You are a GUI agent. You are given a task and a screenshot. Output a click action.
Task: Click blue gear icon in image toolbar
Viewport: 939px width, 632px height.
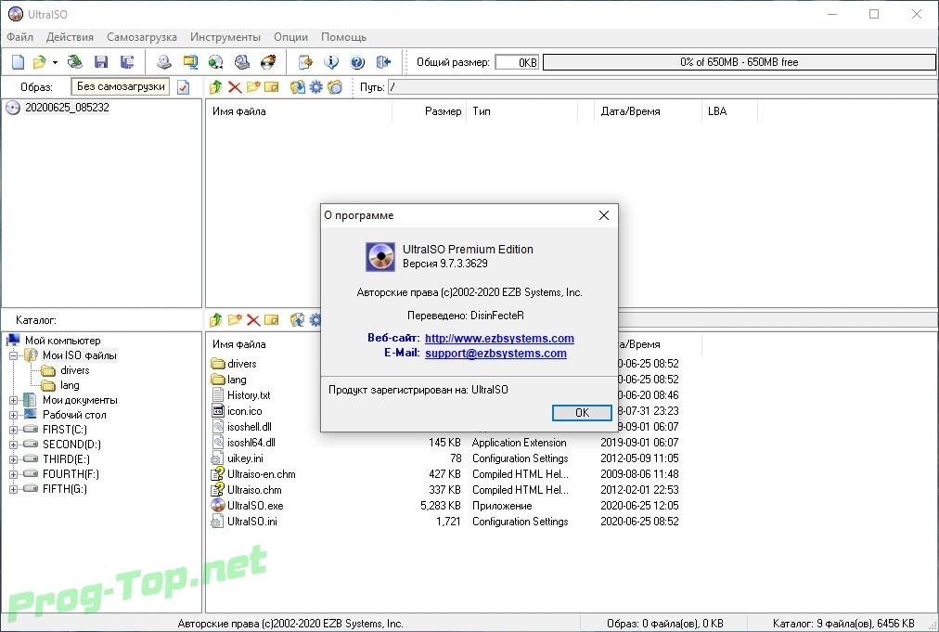click(x=315, y=87)
